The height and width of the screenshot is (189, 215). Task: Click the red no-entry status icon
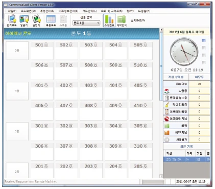(x=166, y=119)
